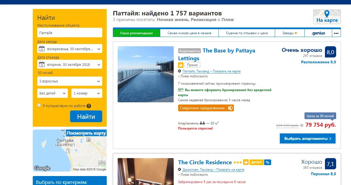Click the thumbs-up icon under The Base by Pattaya
The height and width of the screenshot is (185, 351).
coord(181,65)
